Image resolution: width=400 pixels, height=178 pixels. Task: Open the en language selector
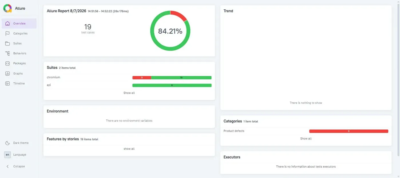pyautogui.click(x=7, y=155)
